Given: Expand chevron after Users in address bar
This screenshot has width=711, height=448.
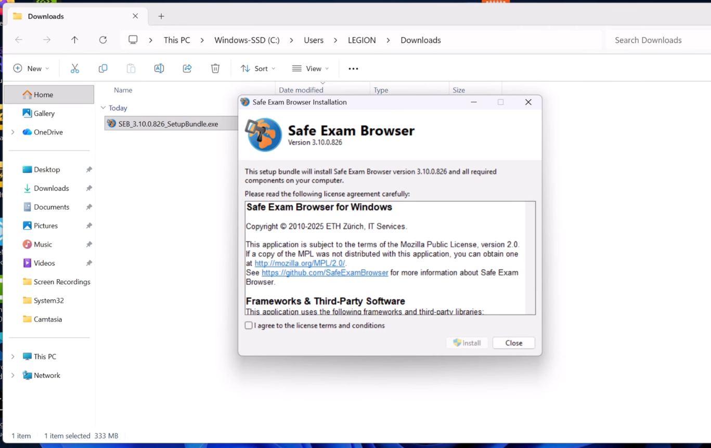Looking at the screenshot, I should [x=335, y=40].
